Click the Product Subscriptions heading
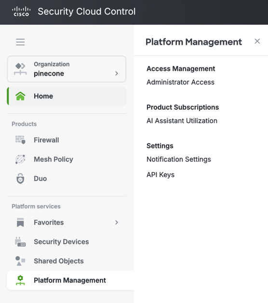This screenshot has height=303, width=268. click(183, 107)
